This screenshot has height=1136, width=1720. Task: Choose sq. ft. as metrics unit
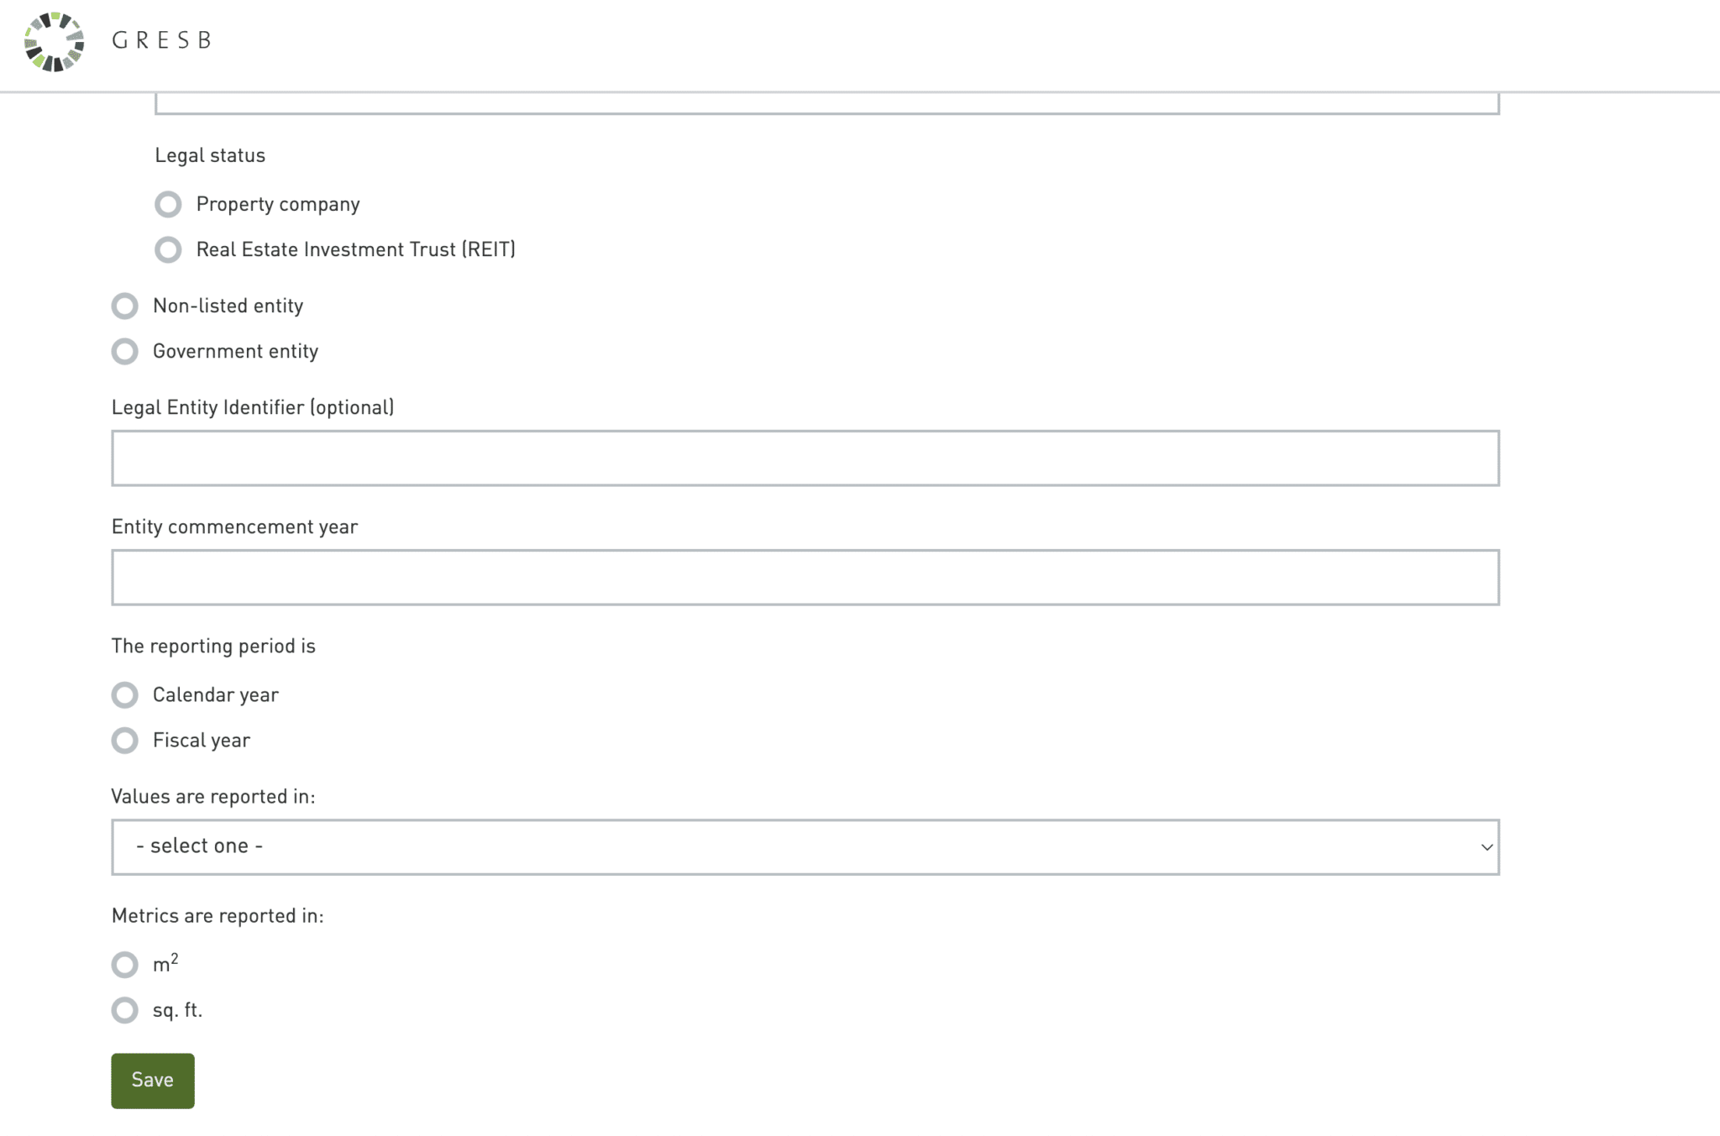click(125, 1010)
